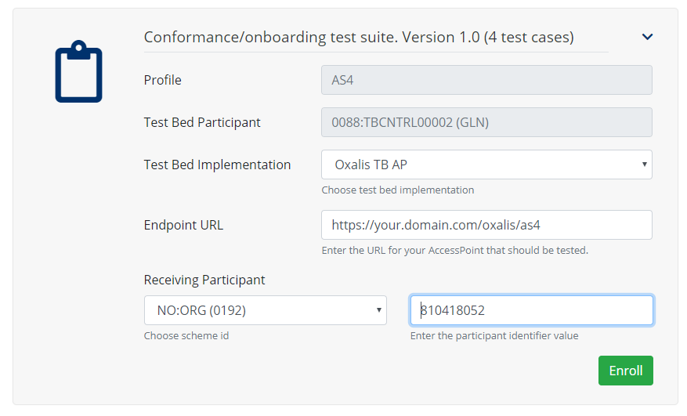The height and width of the screenshot is (416, 687).
Task: Open the NO:ORG (0192) scheme dropdown
Action: tap(265, 310)
